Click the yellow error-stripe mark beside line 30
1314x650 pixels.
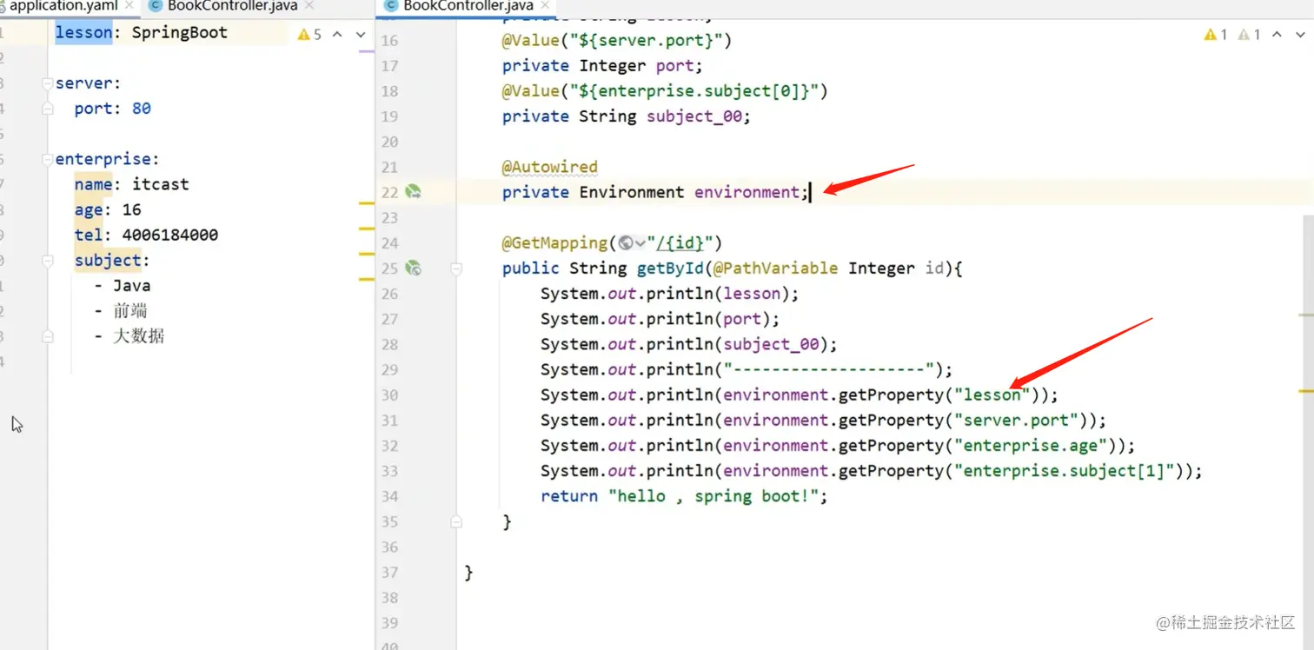pyautogui.click(x=1306, y=390)
